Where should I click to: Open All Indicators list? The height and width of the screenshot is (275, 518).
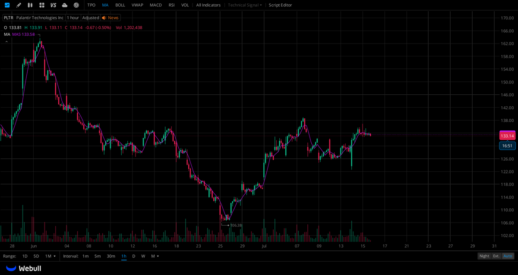[208, 5]
